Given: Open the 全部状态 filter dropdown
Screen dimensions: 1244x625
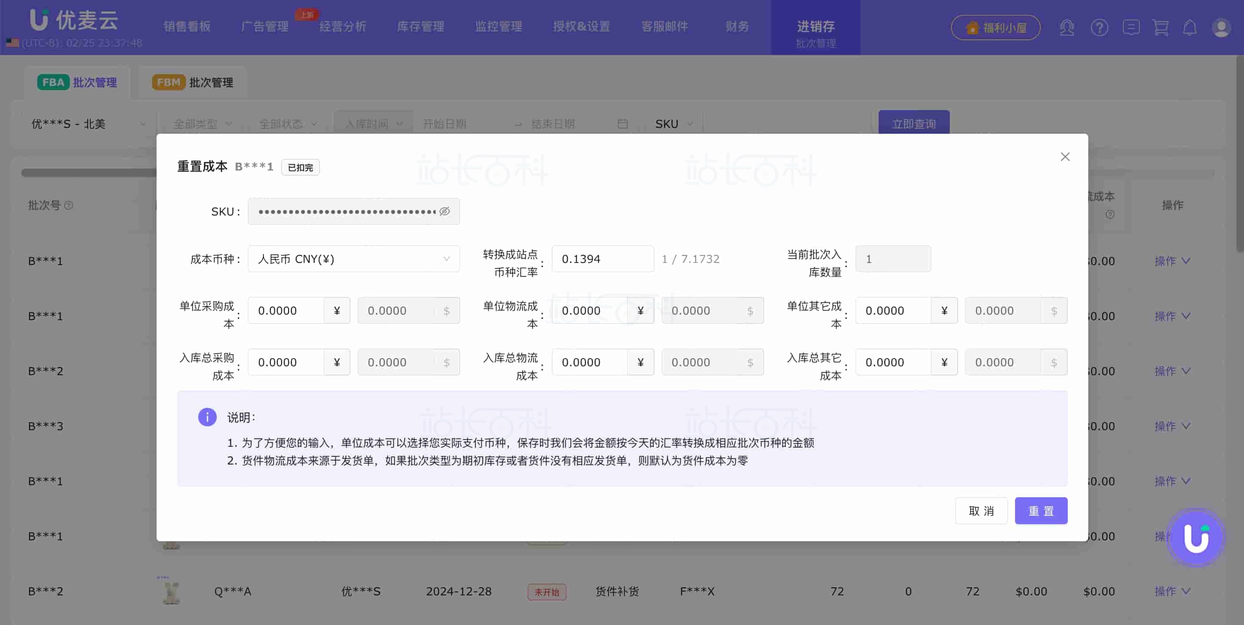Looking at the screenshot, I should (x=288, y=124).
